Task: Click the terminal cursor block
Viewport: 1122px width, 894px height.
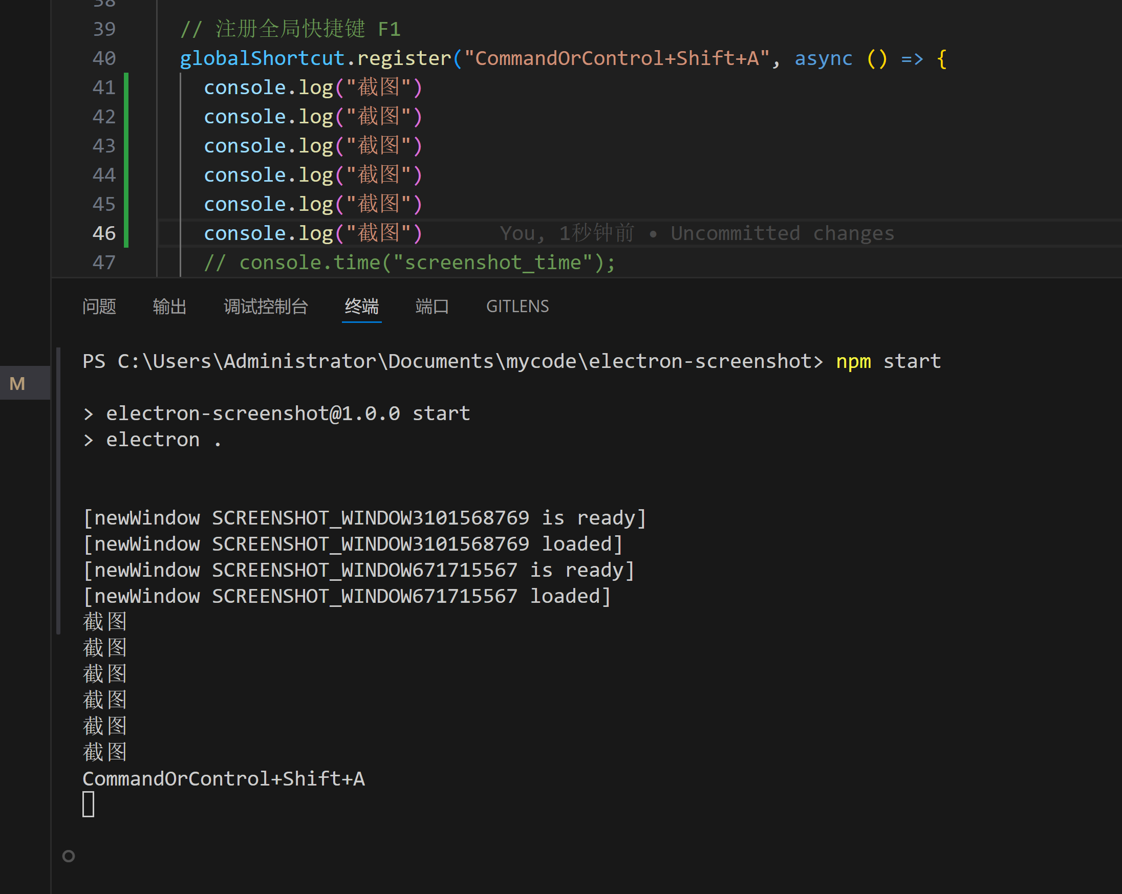Action: pos(89,804)
